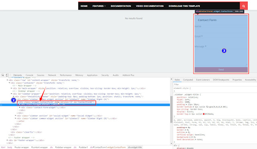Switch to the Console tab

29,75
